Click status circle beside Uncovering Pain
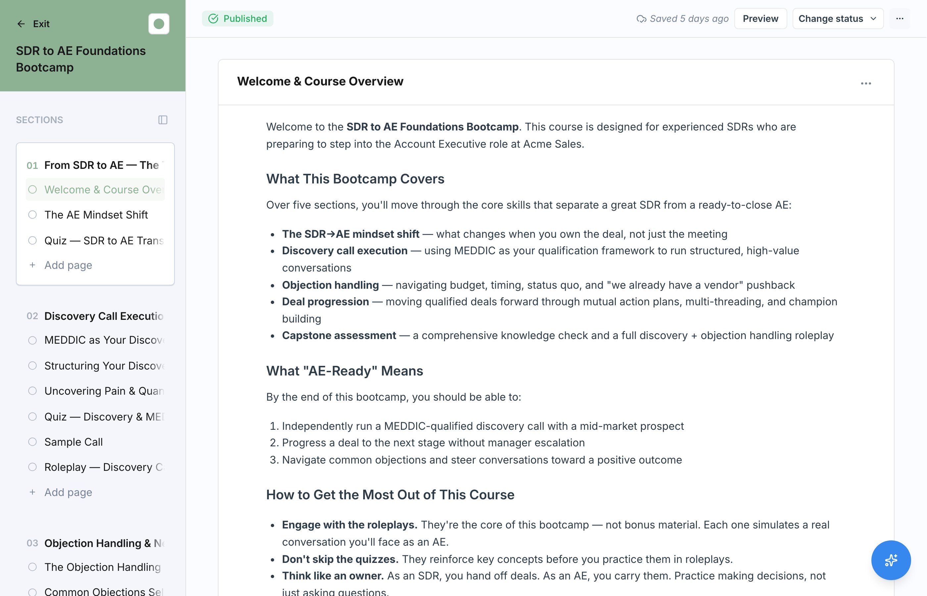This screenshot has height=596, width=927. pyautogui.click(x=32, y=391)
